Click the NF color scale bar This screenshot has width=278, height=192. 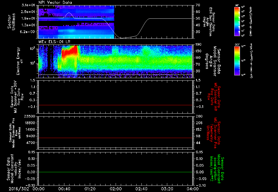(x=237, y=21)
